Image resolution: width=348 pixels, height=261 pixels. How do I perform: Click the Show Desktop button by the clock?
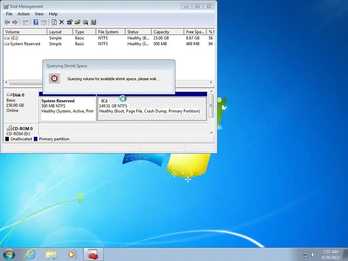(346, 254)
